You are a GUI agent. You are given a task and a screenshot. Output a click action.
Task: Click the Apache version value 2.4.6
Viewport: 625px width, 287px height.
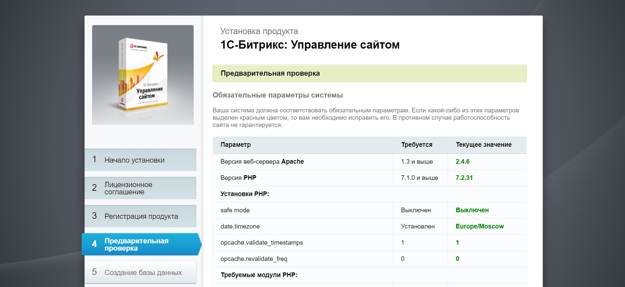click(463, 161)
